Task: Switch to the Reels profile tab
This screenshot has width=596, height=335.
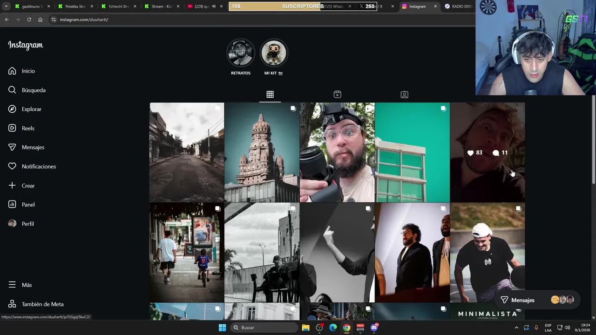Action: click(338, 94)
